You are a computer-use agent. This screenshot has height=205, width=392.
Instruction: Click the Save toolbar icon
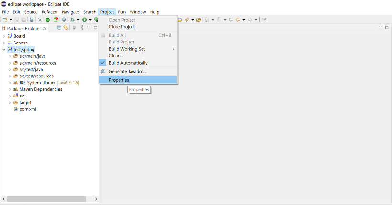[x=17, y=20]
